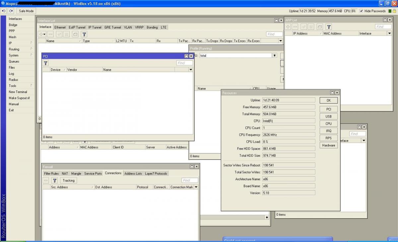
Task: Click the add plus icon in ARP List
Action: [288, 27]
